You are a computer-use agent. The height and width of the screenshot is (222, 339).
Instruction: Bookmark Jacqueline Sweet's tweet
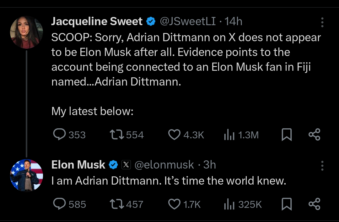pos(287,135)
